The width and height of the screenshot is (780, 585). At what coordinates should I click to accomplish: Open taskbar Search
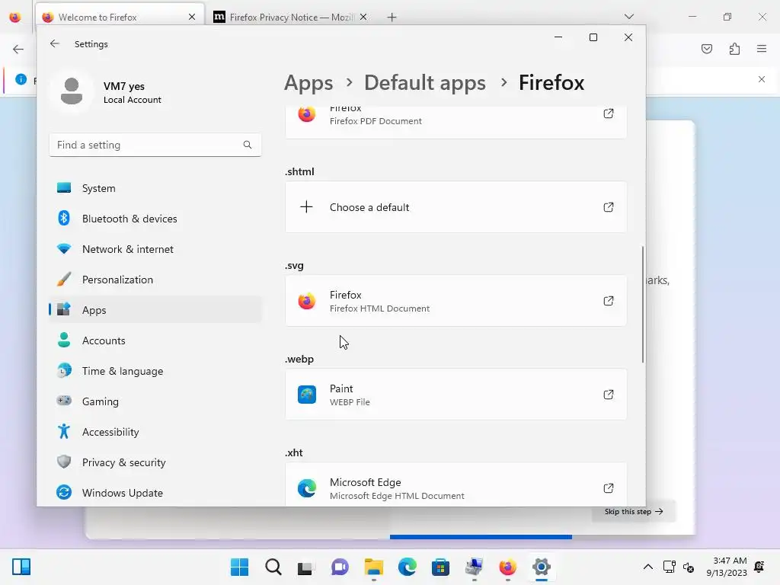pyautogui.click(x=273, y=567)
